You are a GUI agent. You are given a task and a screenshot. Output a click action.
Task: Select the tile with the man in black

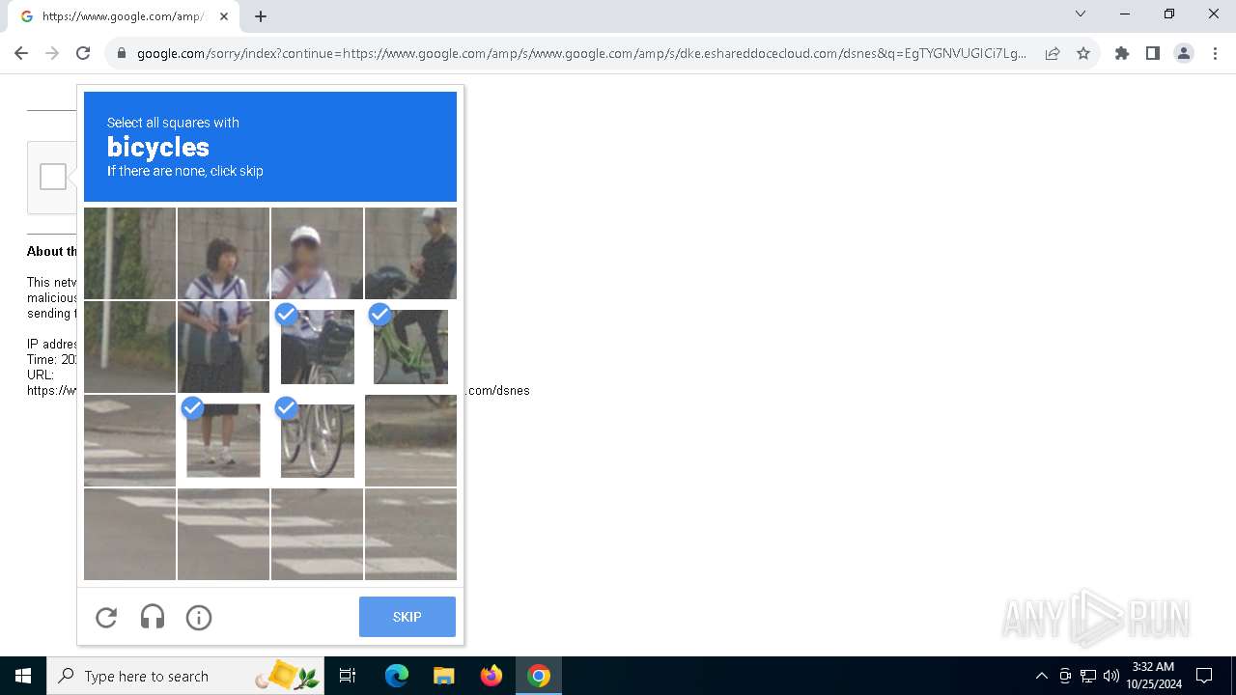coord(410,253)
